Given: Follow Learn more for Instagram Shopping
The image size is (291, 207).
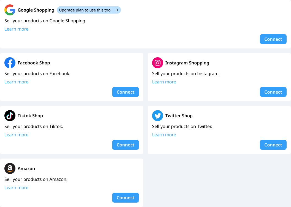Looking at the screenshot, I should click(164, 82).
